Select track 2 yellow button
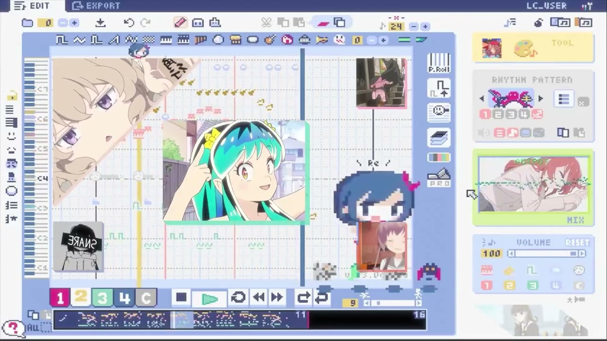Image resolution: width=607 pixels, height=341 pixels. pos(81,298)
